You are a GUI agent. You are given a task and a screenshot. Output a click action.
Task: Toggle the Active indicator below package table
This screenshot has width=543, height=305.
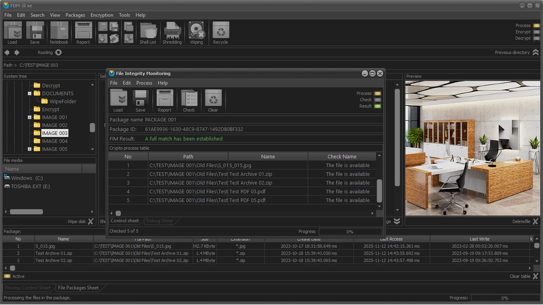pyautogui.click(x=7, y=276)
